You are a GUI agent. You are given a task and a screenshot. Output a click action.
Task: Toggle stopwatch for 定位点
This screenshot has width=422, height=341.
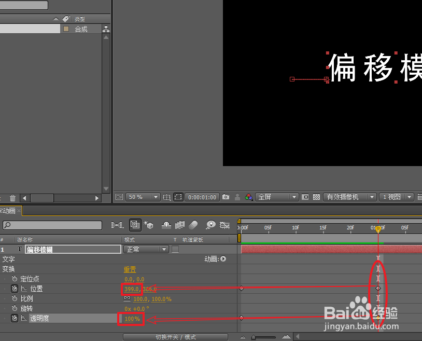[x=15, y=279]
